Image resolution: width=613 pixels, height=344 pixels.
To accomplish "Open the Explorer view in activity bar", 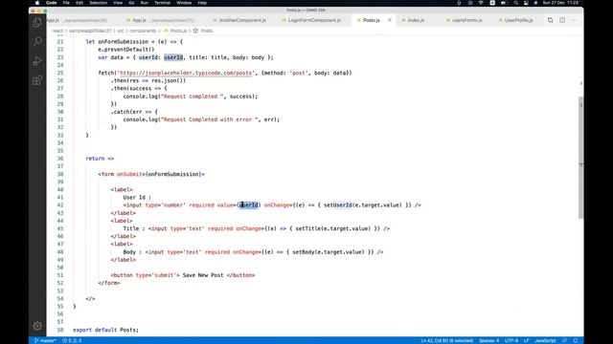I will click(x=37, y=22).
